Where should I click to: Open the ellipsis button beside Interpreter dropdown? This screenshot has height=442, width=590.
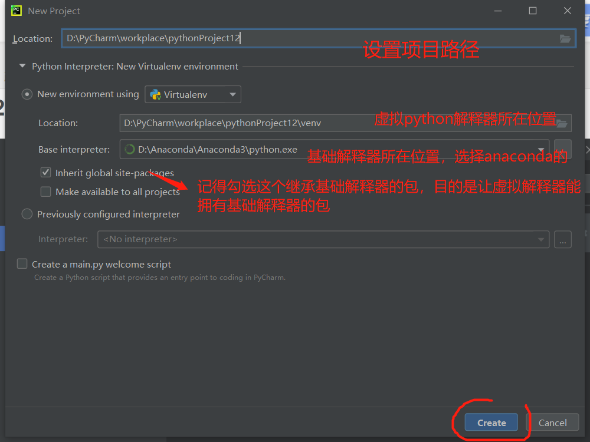[563, 239]
